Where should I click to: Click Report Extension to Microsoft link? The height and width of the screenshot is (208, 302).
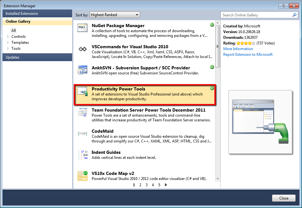[x=248, y=55]
